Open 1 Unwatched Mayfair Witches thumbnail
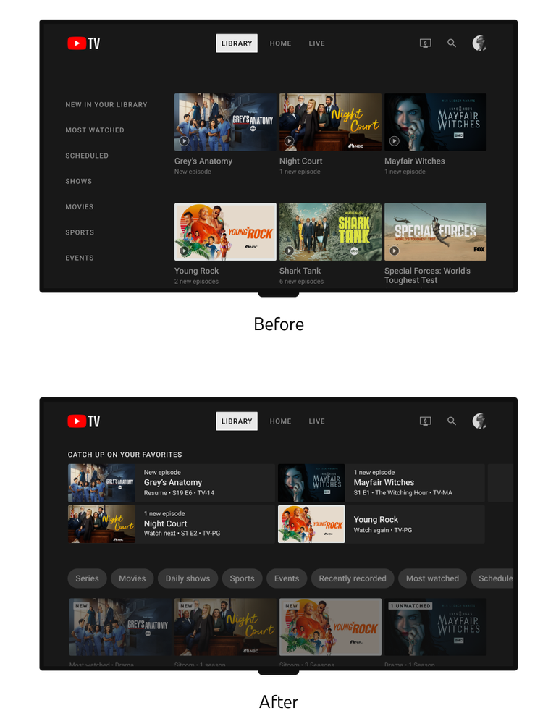Image resolution: width=556 pixels, height=724 pixels. (x=436, y=627)
